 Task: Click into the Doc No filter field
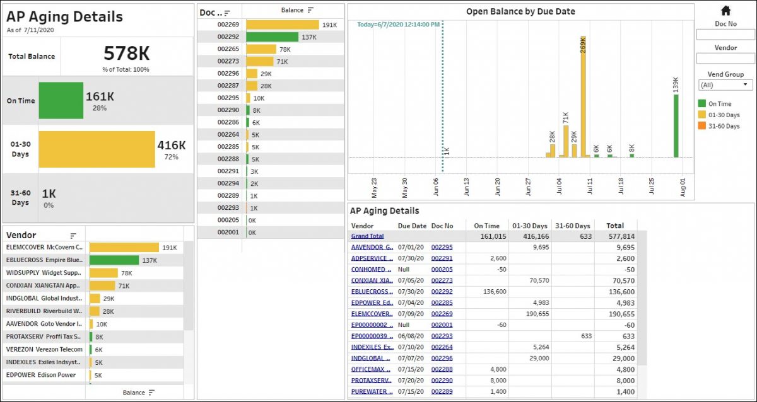(x=725, y=35)
